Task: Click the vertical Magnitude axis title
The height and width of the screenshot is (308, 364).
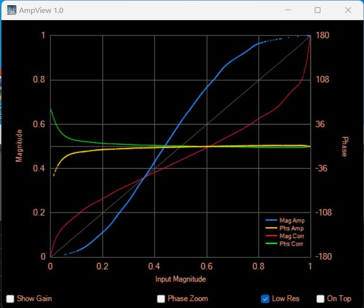Action: pyautogui.click(x=20, y=146)
